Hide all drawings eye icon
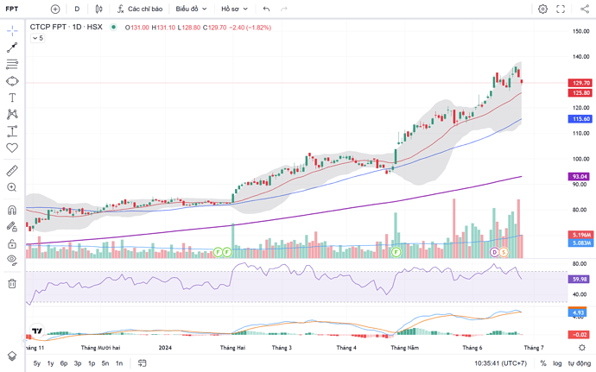Image resolution: width=596 pixels, height=372 pixels. tap(12, 261)
